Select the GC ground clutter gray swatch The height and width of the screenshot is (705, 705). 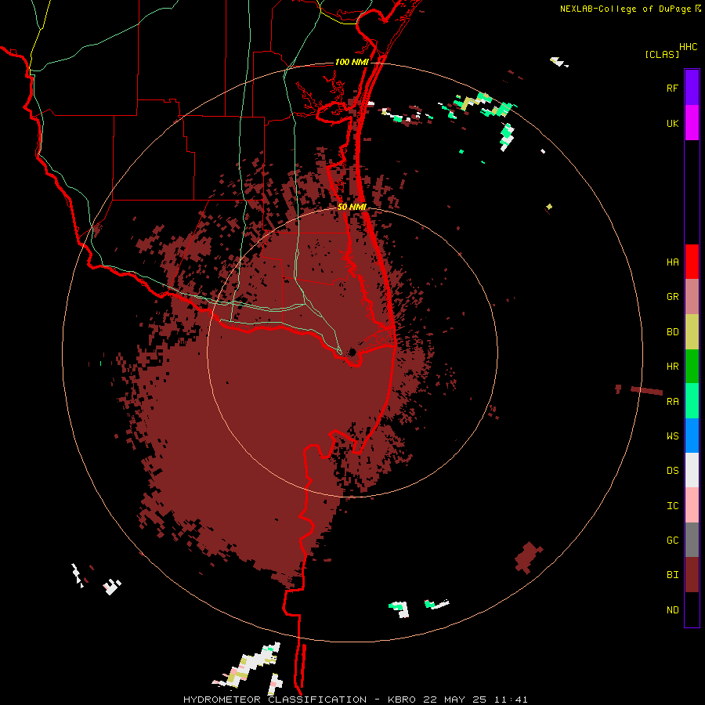[692, 540]
